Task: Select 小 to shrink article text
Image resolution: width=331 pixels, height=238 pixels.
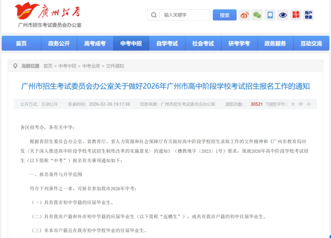Action: [x=309, y=104]
